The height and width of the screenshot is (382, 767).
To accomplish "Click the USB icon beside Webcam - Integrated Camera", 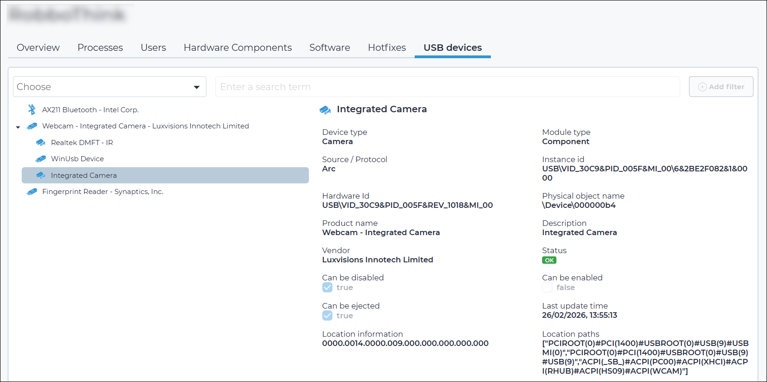I will point(32,126).
